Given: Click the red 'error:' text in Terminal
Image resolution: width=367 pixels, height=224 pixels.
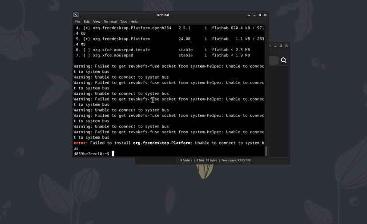Looking at the screenshot, I should click(x=81, y=143).
